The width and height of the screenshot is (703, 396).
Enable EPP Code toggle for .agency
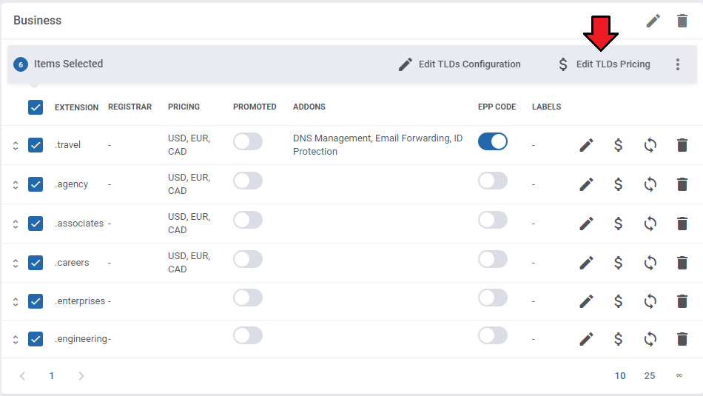[x=493, y=181]
